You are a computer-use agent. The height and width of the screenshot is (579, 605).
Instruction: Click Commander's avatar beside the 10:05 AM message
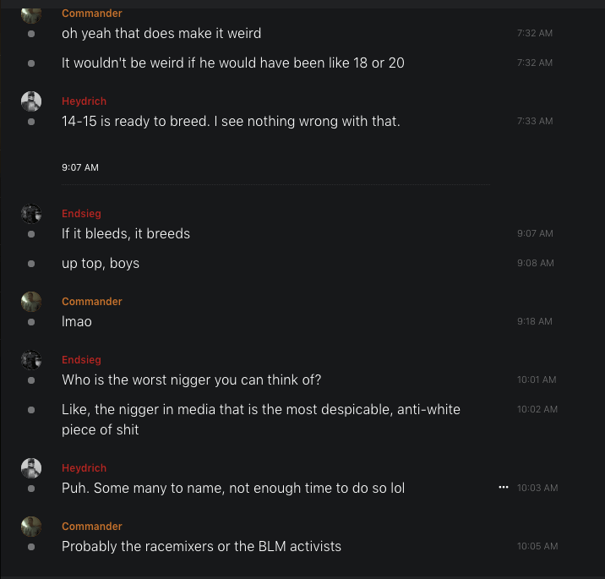point(31,527)
